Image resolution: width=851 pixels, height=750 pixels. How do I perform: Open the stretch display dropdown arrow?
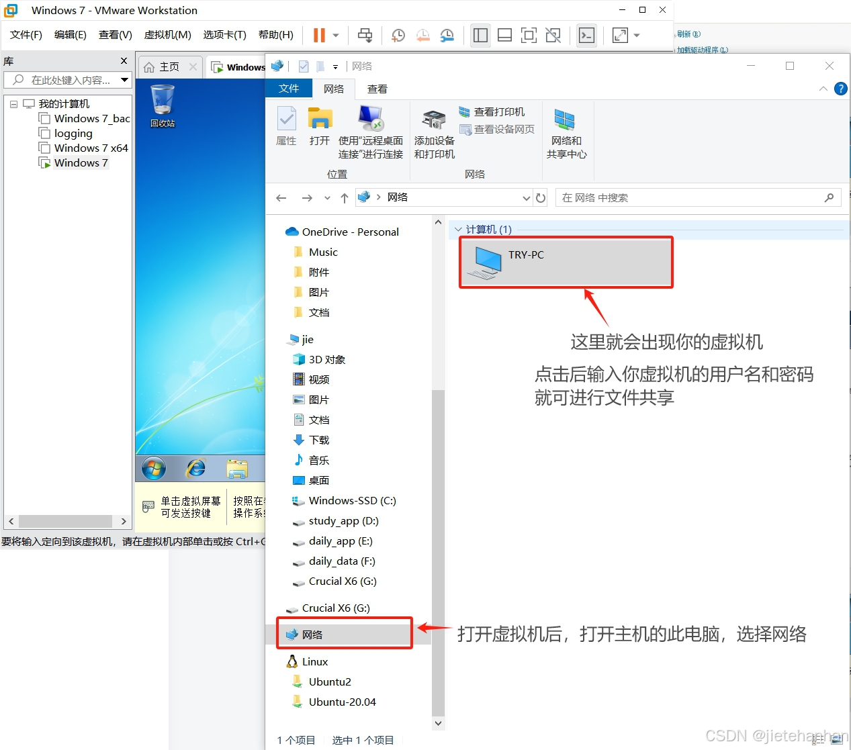click(x=637, y=35)
